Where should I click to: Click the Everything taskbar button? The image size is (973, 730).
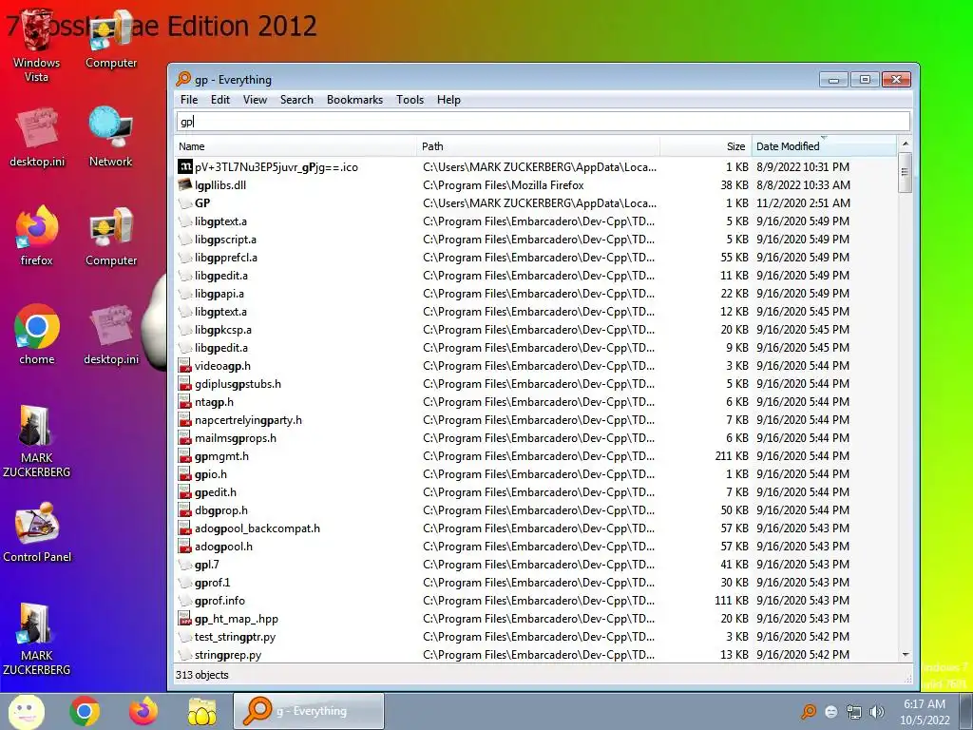pos(309,711)
